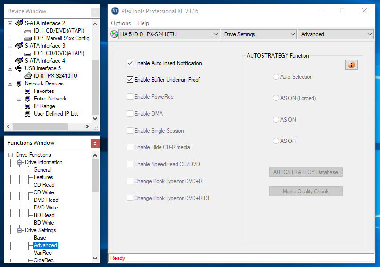
Task: Select AS ON (Forced) radio button
Action: click(276, 98)
